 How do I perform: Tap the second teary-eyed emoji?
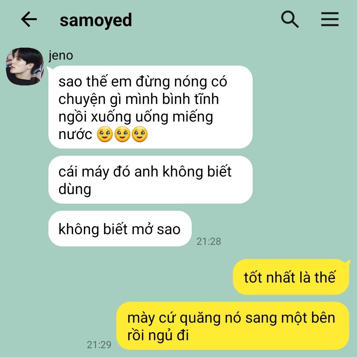tap(122, 134)
